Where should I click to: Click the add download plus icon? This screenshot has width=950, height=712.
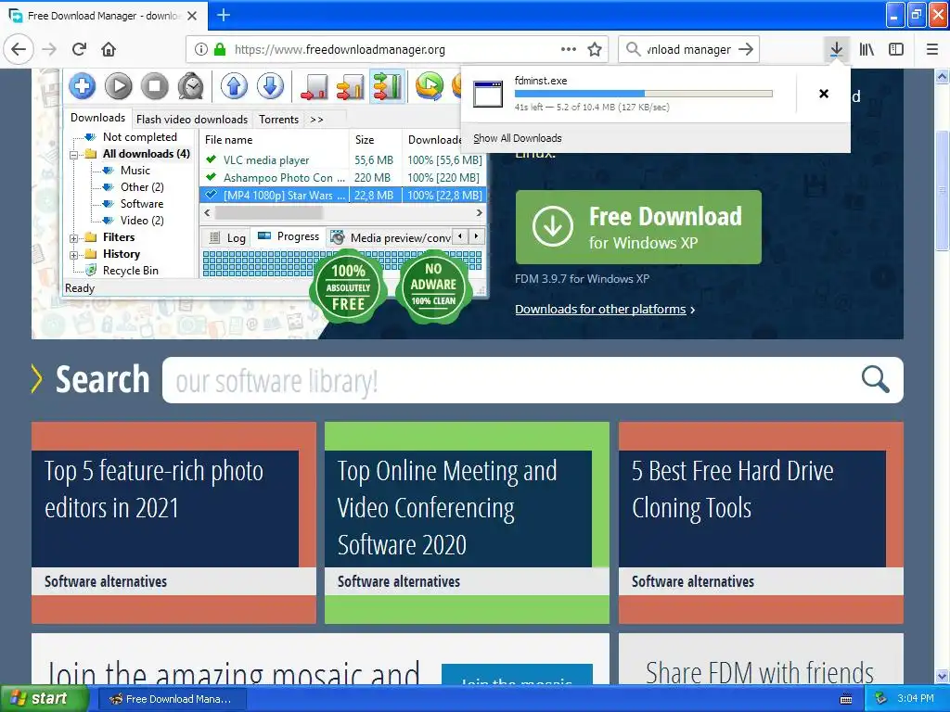click(83, 86)
